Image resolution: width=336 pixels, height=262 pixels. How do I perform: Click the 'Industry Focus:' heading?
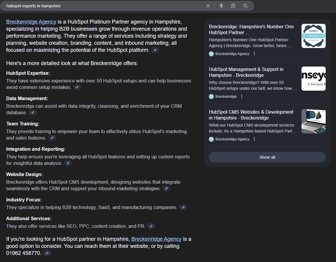tap(24, 200)
